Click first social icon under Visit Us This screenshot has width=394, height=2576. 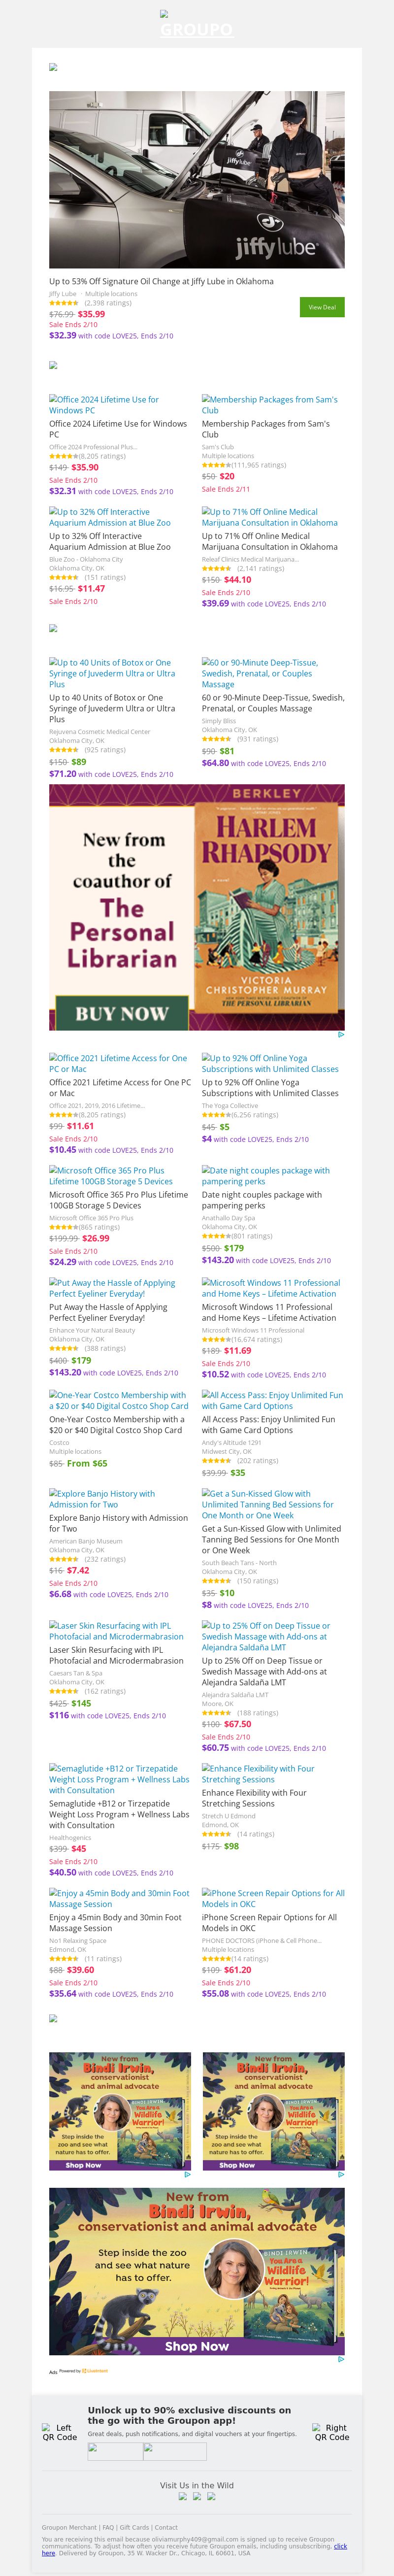[182, 2496]
